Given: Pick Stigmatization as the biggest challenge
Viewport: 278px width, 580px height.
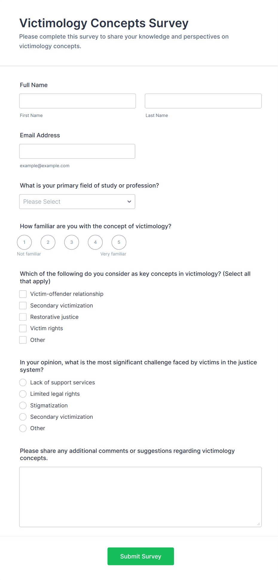Looking at the screenshot, I should click(23, 405).
